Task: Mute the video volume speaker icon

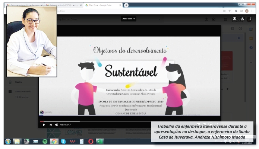Action: [x=57, y=125]
